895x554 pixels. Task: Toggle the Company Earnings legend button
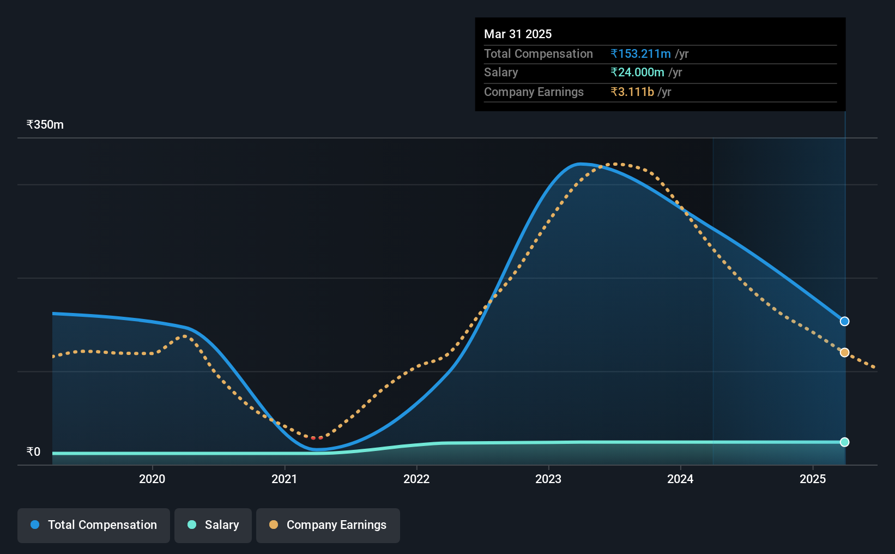coord(328,525)
